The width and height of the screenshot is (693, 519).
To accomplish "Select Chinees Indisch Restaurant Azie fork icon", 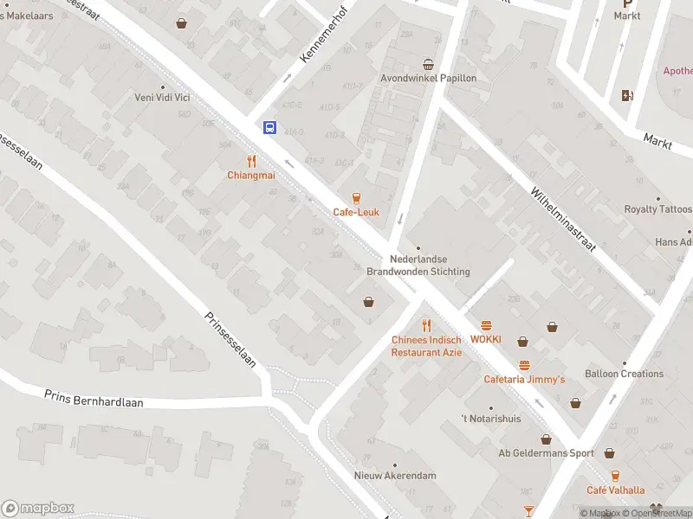I will [426, 326].
